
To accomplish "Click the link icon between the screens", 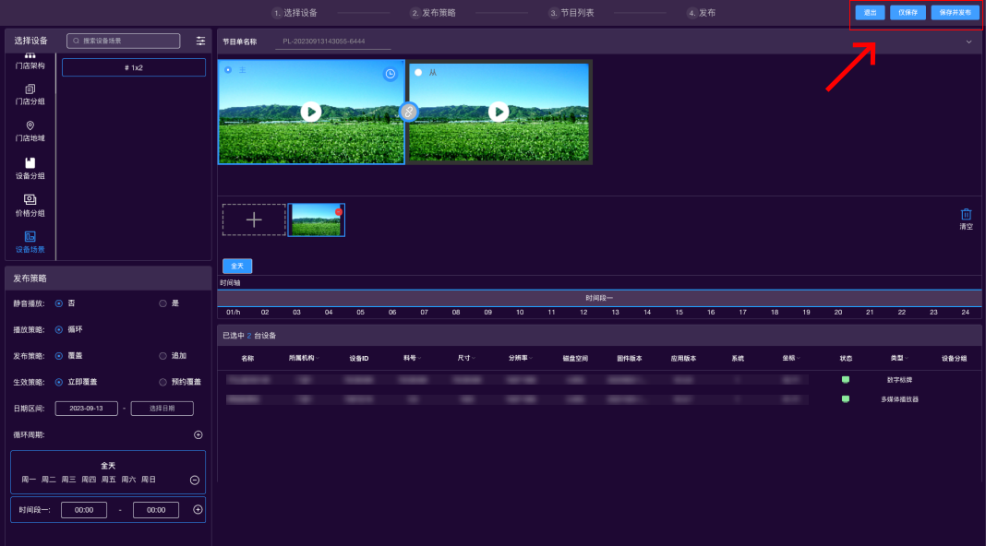I will pyautogui.click(x=409, y=112).
